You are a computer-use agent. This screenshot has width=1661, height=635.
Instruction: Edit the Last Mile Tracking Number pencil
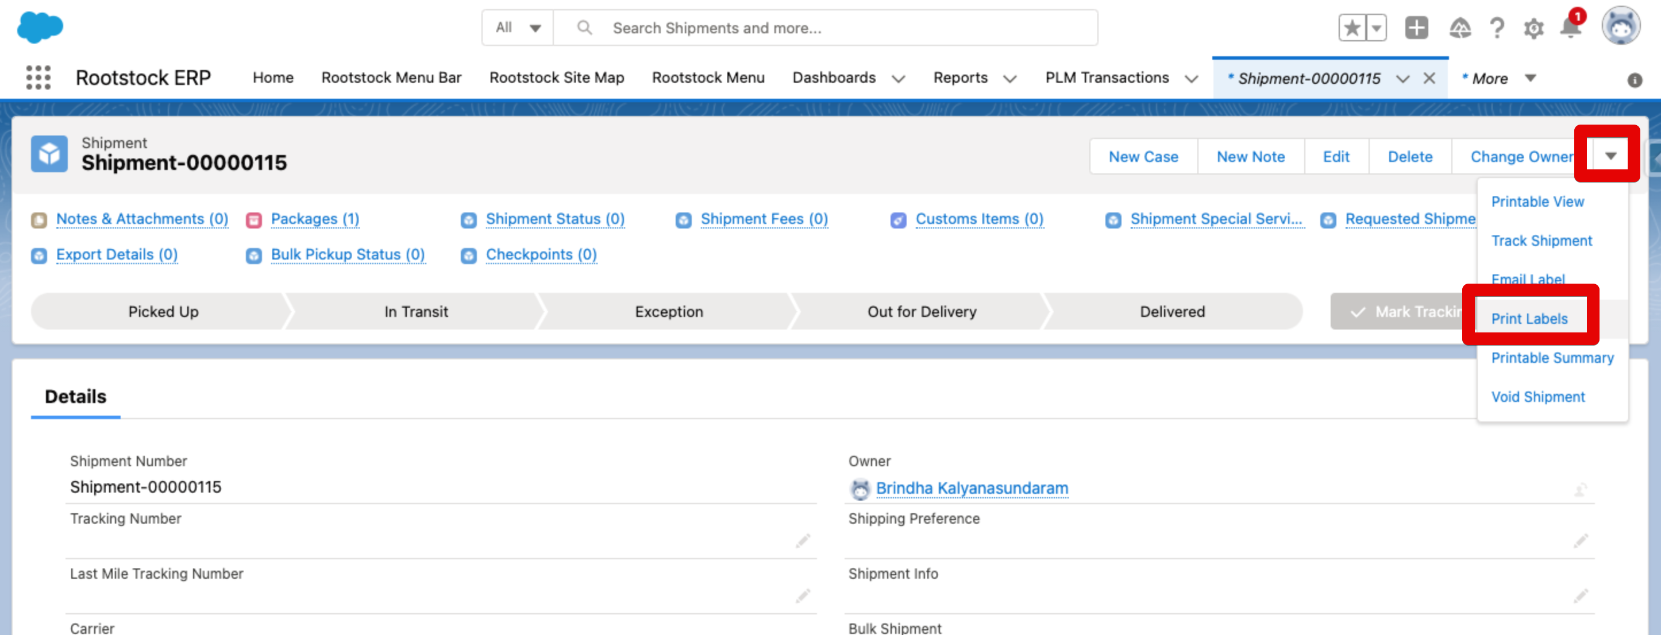[x=803, y=596]
